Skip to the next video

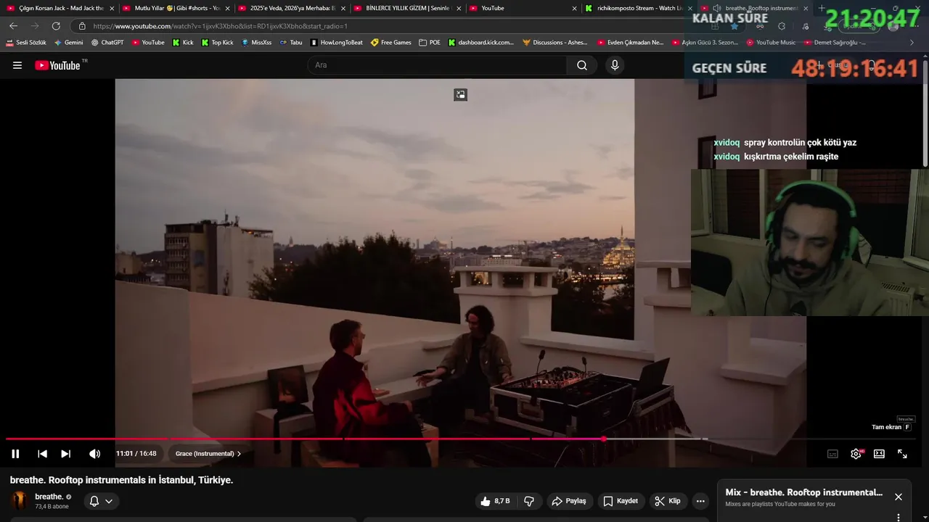pyautogui.click(x=66, y=454)
